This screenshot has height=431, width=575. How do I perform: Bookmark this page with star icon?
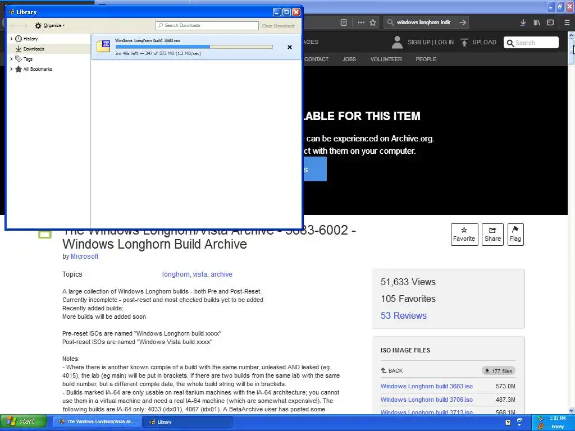[373, 22]
